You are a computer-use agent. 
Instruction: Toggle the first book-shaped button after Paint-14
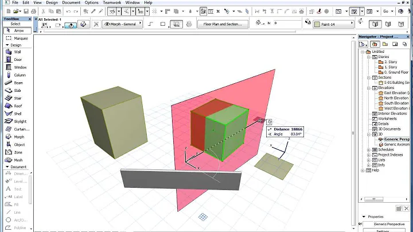coord(375,24)
